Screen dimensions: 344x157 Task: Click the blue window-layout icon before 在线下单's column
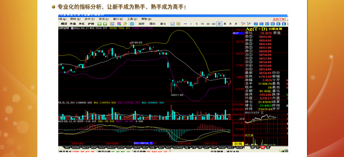272,24
